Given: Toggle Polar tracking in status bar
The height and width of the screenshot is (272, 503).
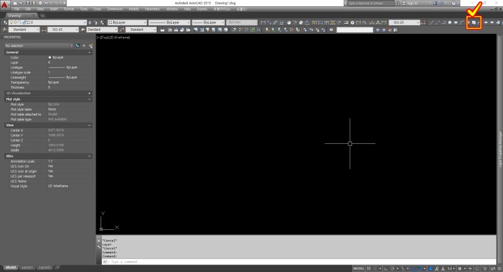Looking at the screenshot, I should (x=392, y=268).
